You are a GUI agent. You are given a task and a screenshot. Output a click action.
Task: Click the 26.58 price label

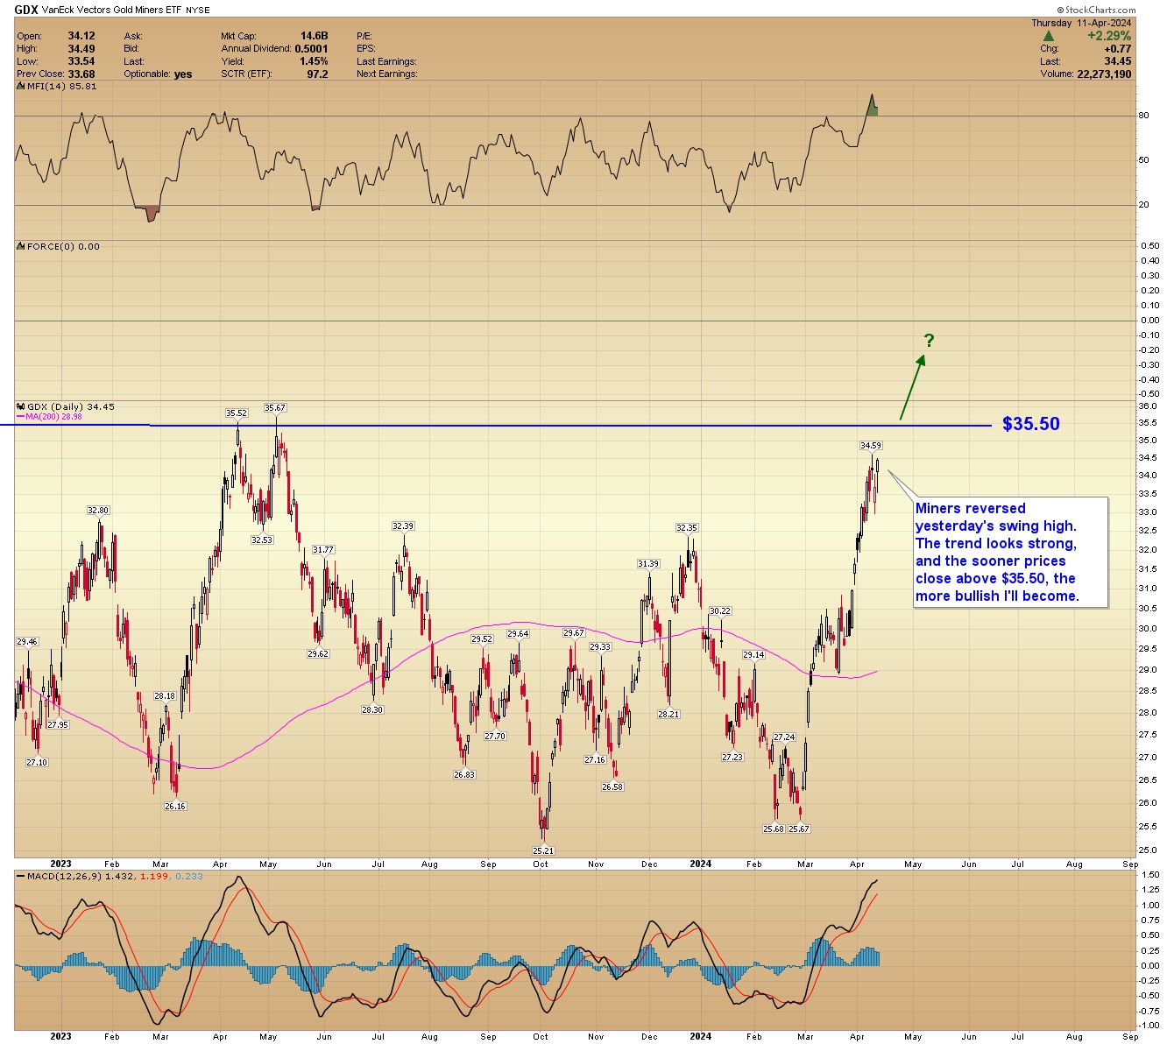click(612, 787)
